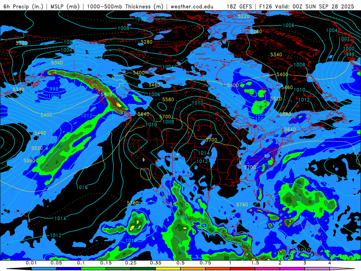The image size is (361, 271).
Task: Click the red 1 inch legend swatch
Action: click(242, 269)
